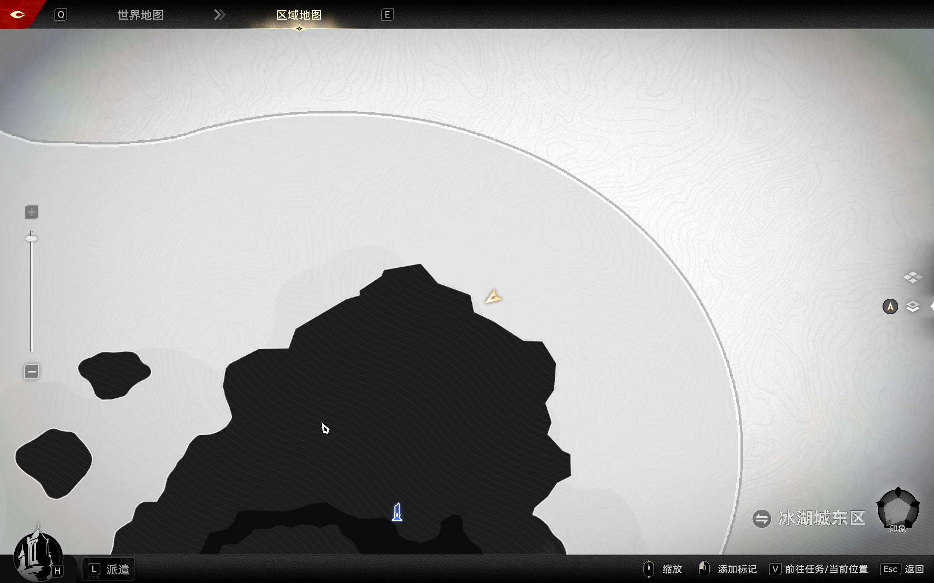Expand the white side-panel tab on right edge
Screen dimensions: 934x583
[931, 307]
